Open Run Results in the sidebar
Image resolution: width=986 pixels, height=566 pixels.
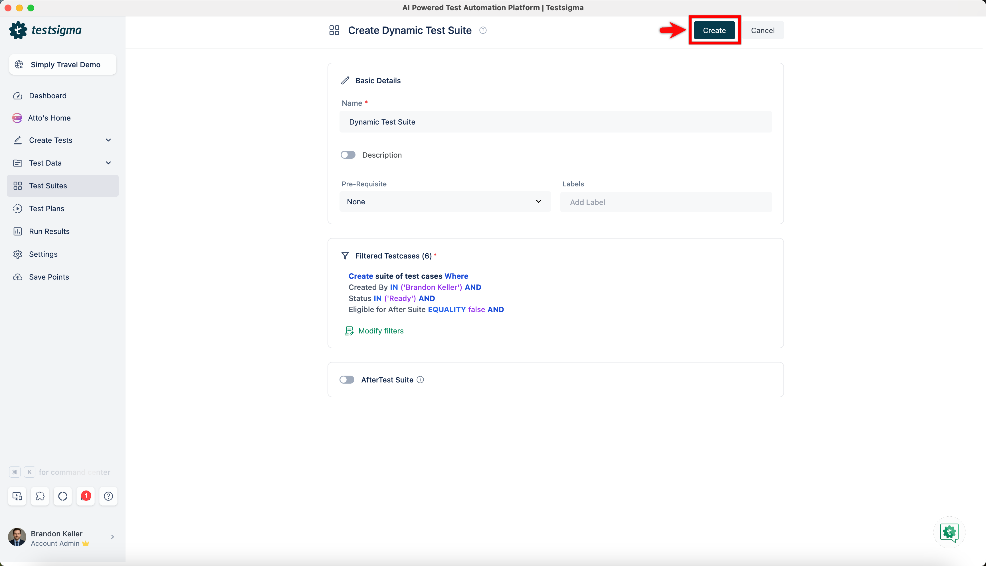click(x=49, y=231)
